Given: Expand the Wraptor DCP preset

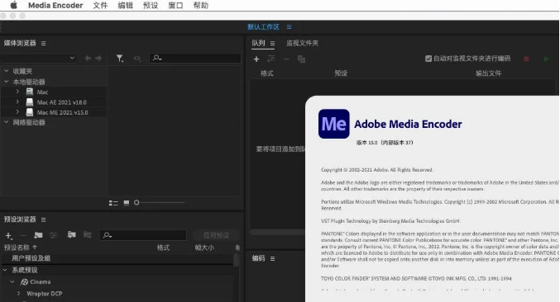Looking at the screenshot, I should click(x=18, y=294).
